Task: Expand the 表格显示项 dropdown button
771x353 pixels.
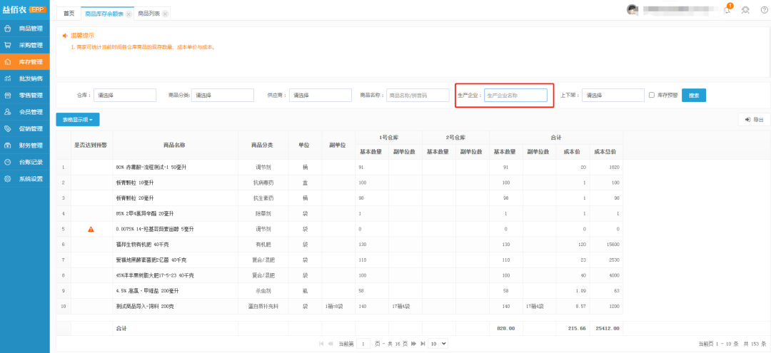Action: pos(77,120)
